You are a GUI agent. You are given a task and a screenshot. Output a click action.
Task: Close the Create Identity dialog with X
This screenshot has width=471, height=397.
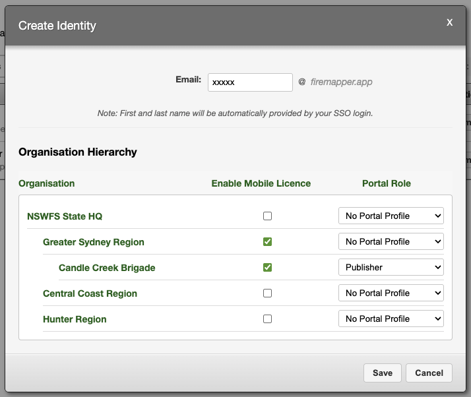449,22
